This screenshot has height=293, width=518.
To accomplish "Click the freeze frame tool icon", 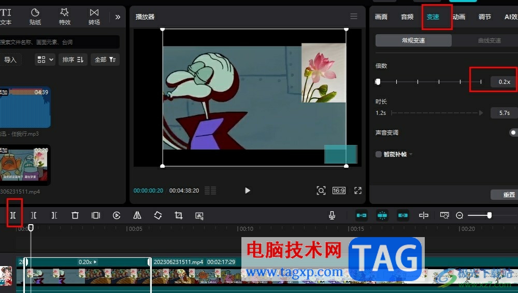I will tap(96, 215).
